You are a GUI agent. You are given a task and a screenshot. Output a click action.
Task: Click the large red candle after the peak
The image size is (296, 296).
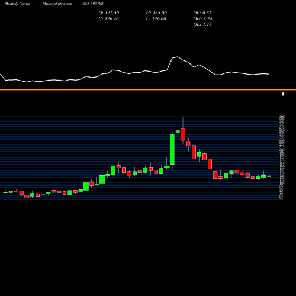183,134
